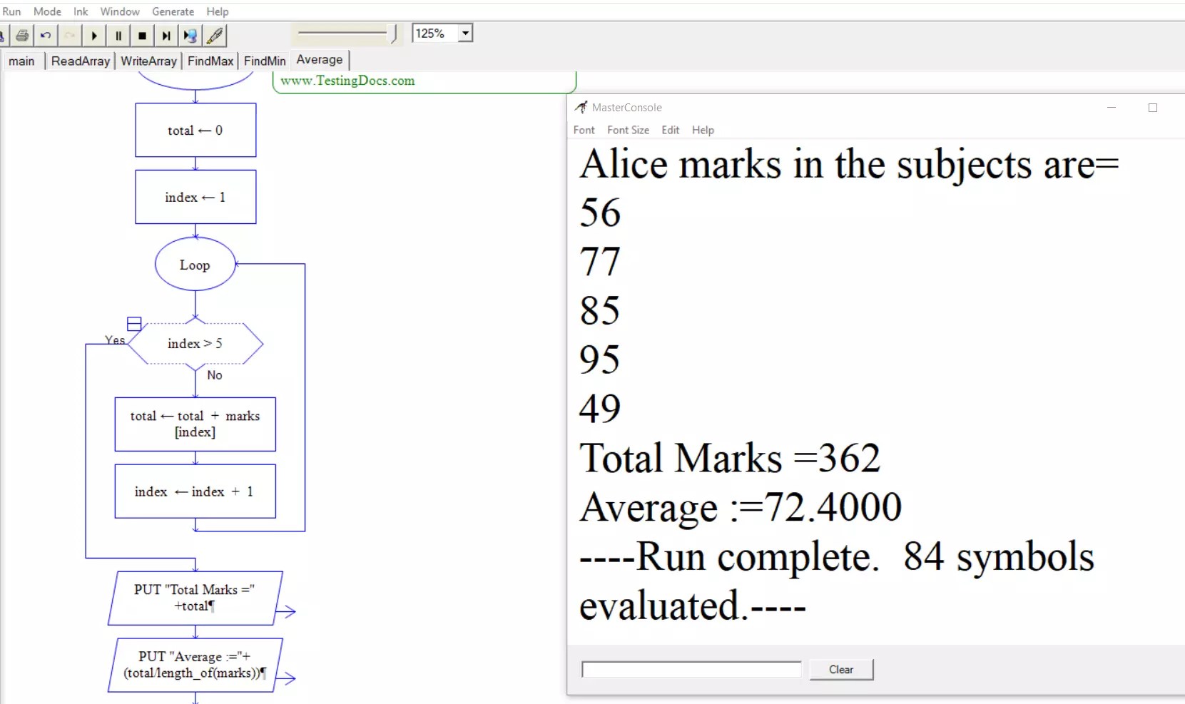This screenshot has height=704, width=1185.
Task: Click the console text input field
Action: click(x=691, y=669)
